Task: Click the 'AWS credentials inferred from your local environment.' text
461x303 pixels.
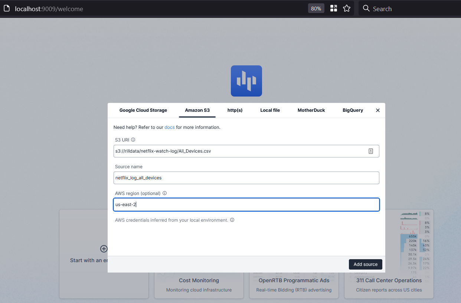Action: tap(171, 220)
